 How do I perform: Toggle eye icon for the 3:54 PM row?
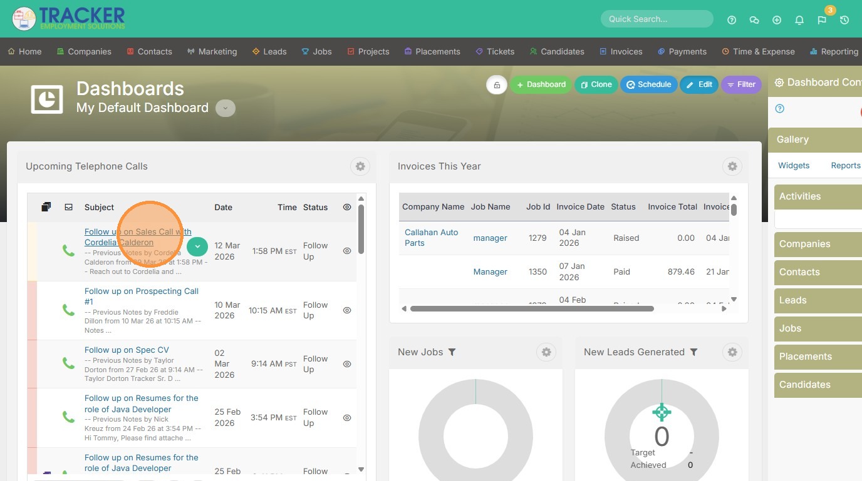coord(347,418)
